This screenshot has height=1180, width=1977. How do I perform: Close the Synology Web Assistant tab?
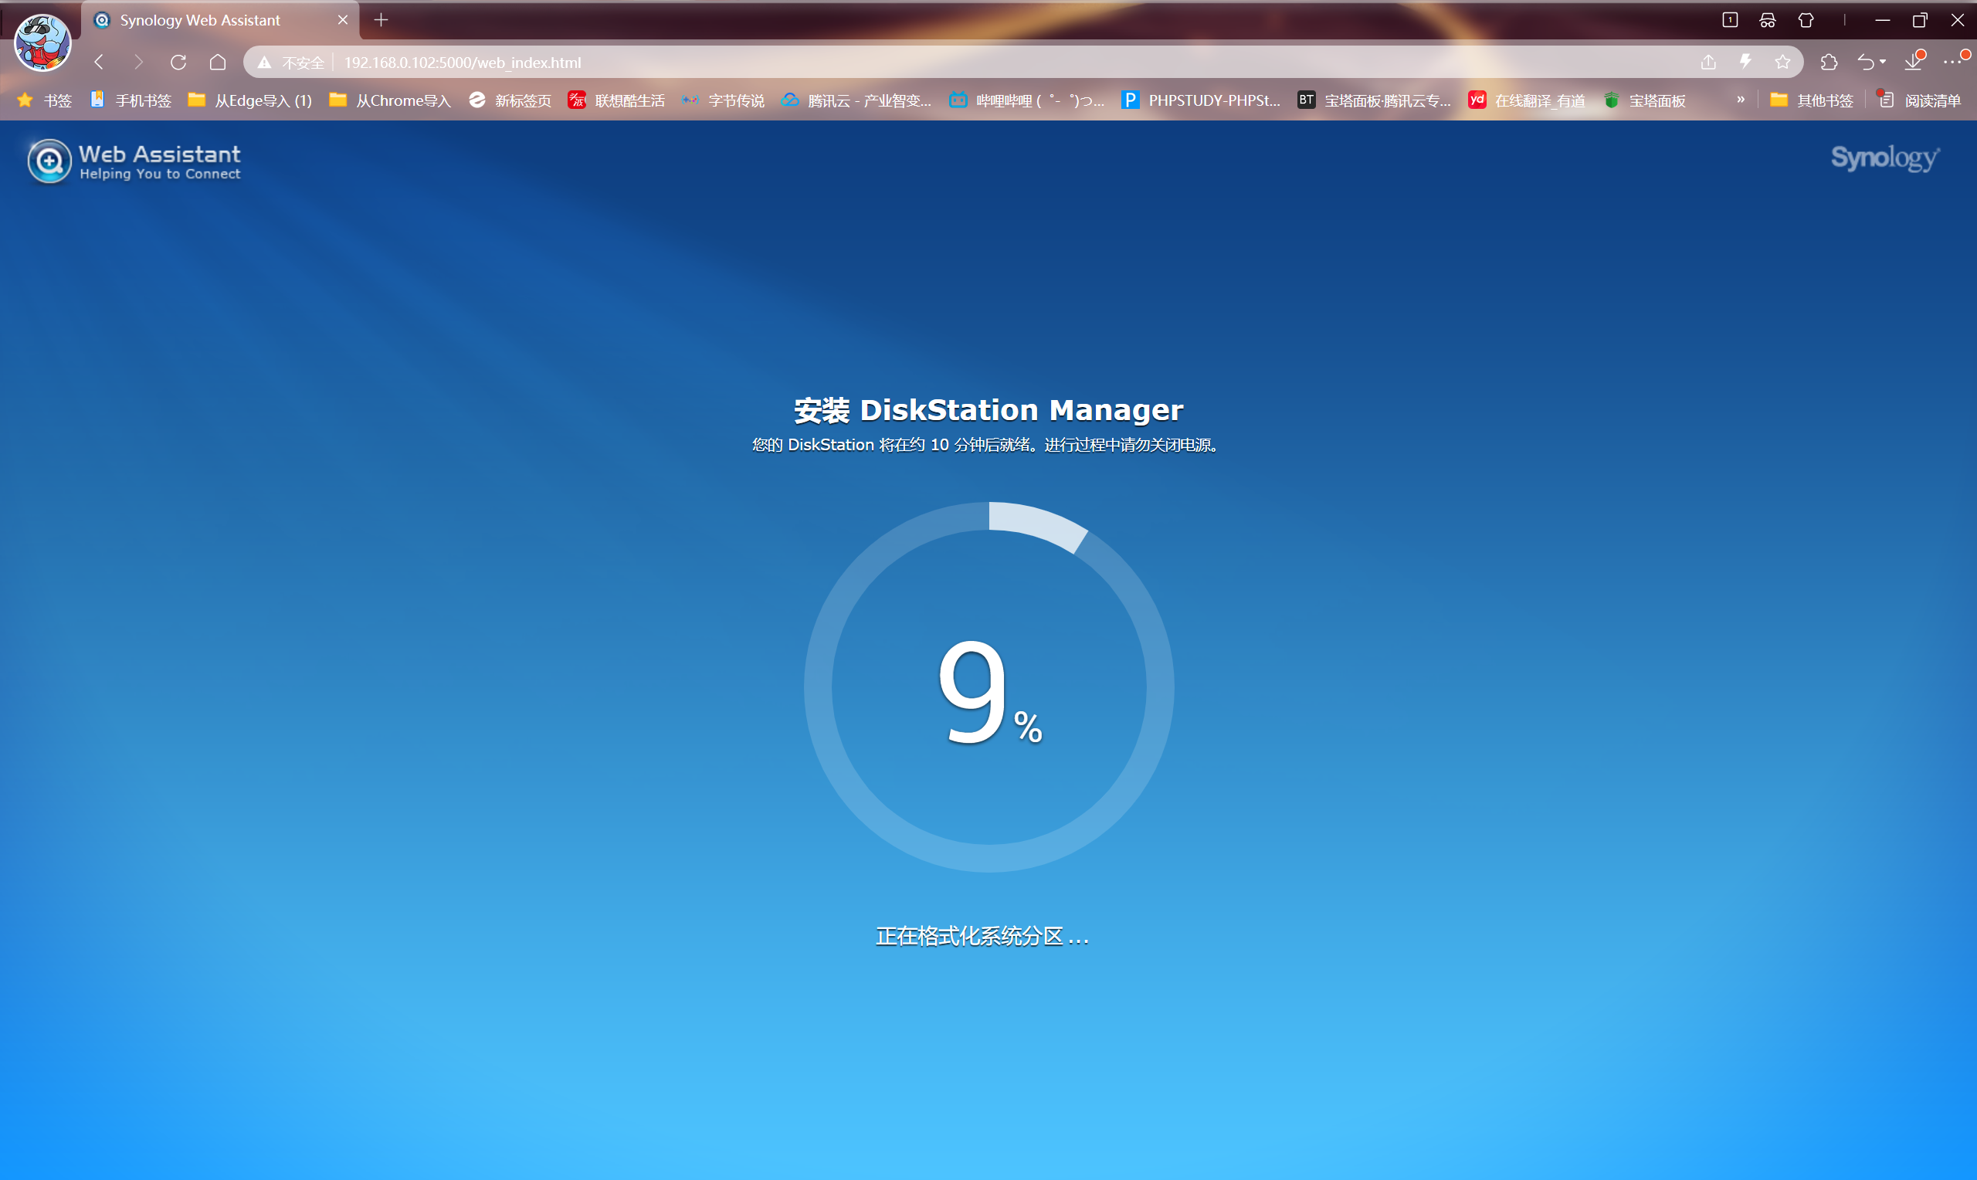coord(343,20)
